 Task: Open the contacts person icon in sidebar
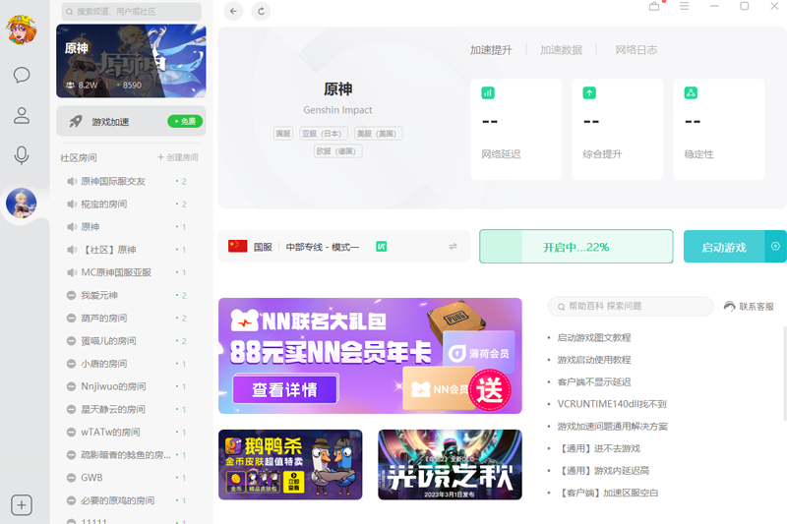pyautogui.click(x=21, y=115)
